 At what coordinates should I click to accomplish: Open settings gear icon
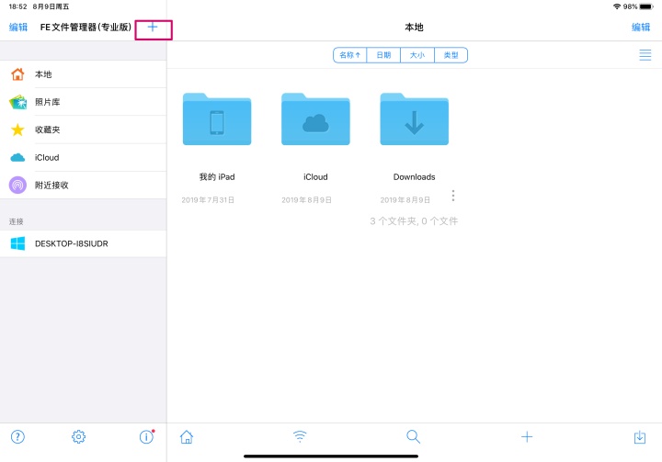[78, 436]
